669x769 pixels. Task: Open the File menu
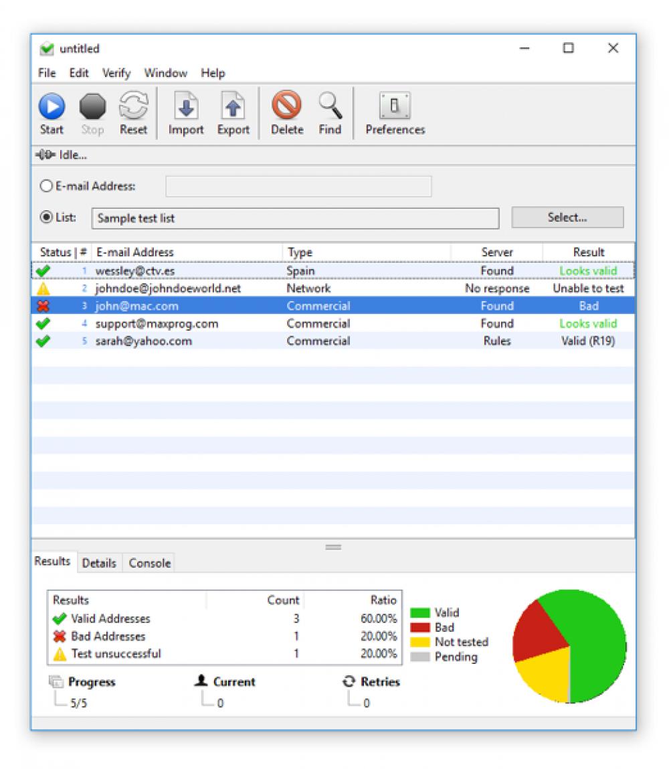46,73
